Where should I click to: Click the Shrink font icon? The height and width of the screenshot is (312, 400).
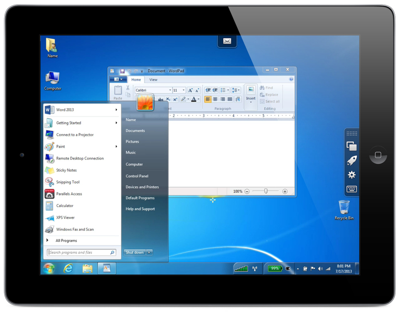tap(197, 90)
